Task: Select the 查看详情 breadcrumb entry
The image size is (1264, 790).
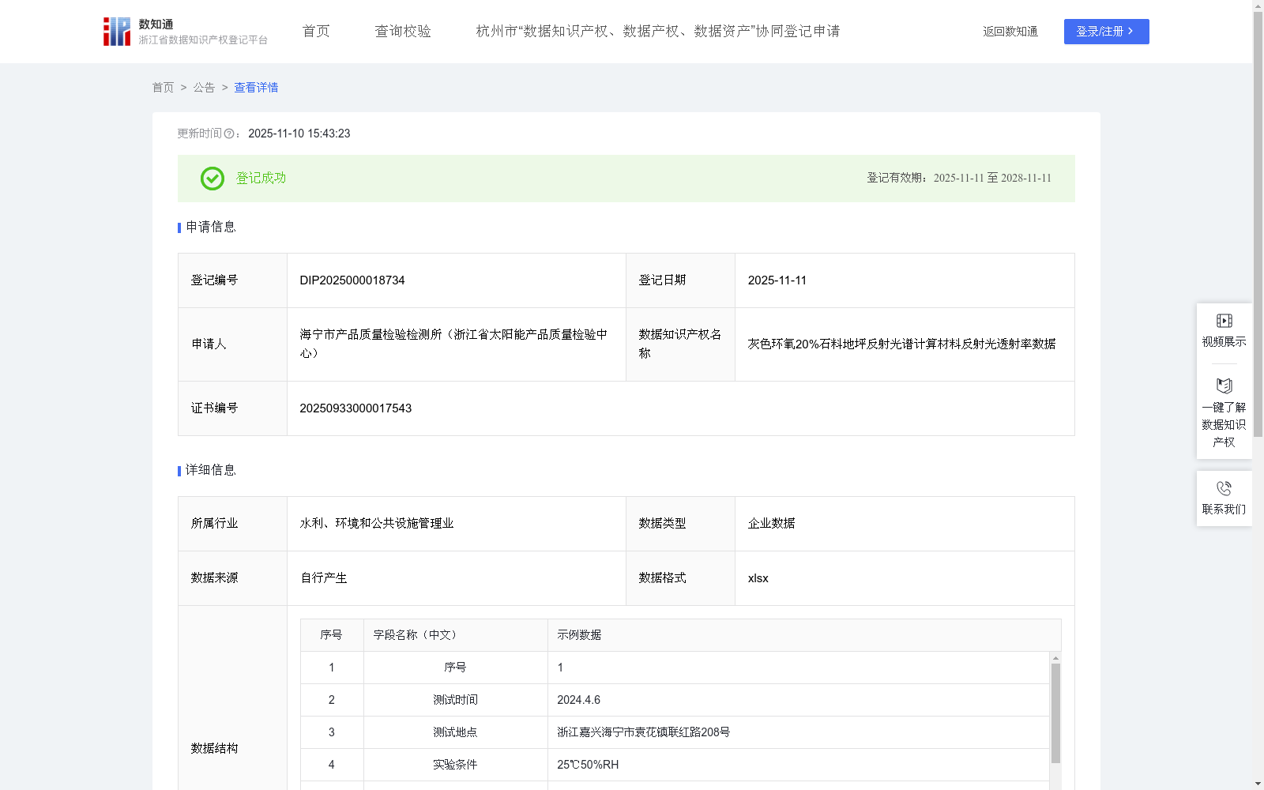Action: click(x=255, y=88)
